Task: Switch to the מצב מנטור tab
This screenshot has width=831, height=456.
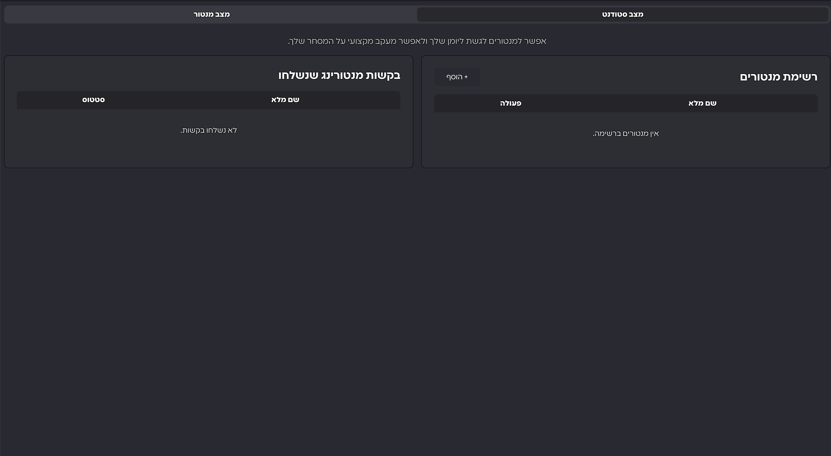Action: [211, 14]
